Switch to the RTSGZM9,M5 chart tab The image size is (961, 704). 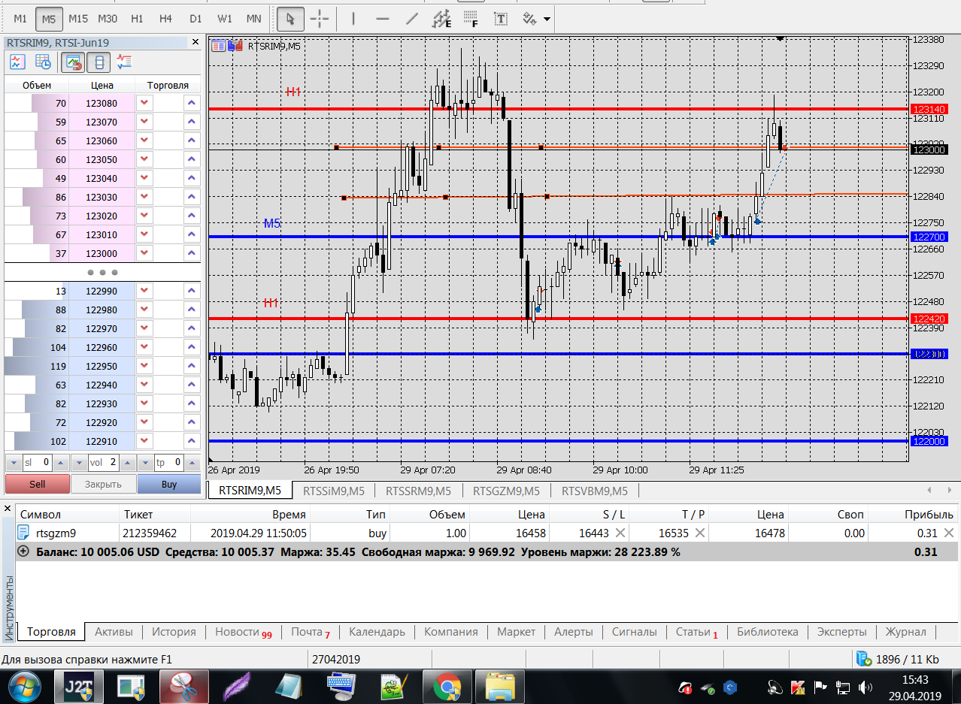tap(506, 491)
